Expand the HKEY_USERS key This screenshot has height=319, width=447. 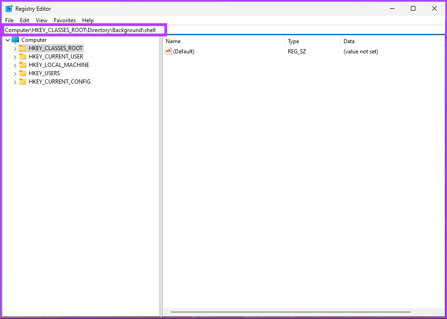[x=15, y=74]
